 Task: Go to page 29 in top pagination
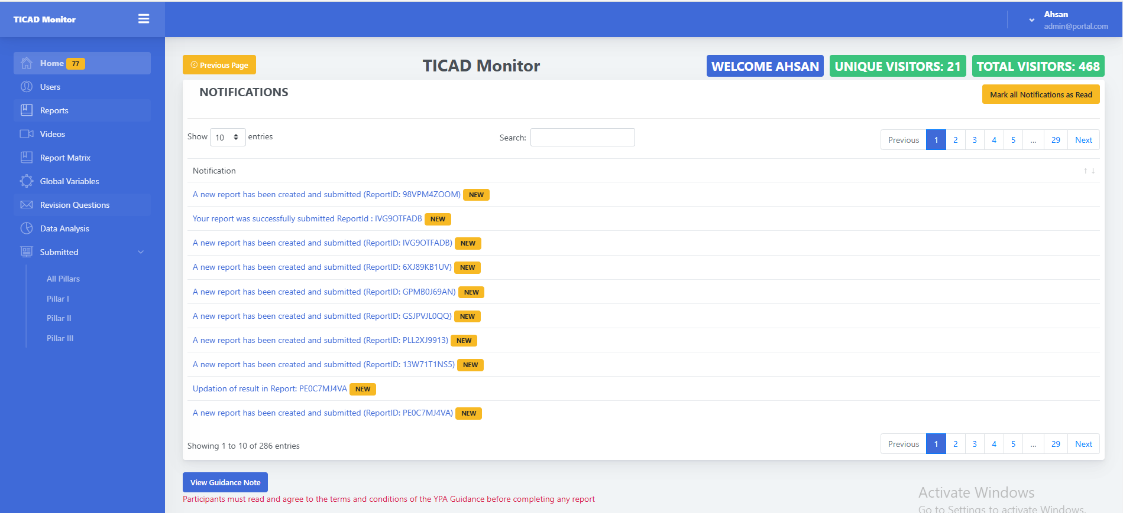point(1055,140)
